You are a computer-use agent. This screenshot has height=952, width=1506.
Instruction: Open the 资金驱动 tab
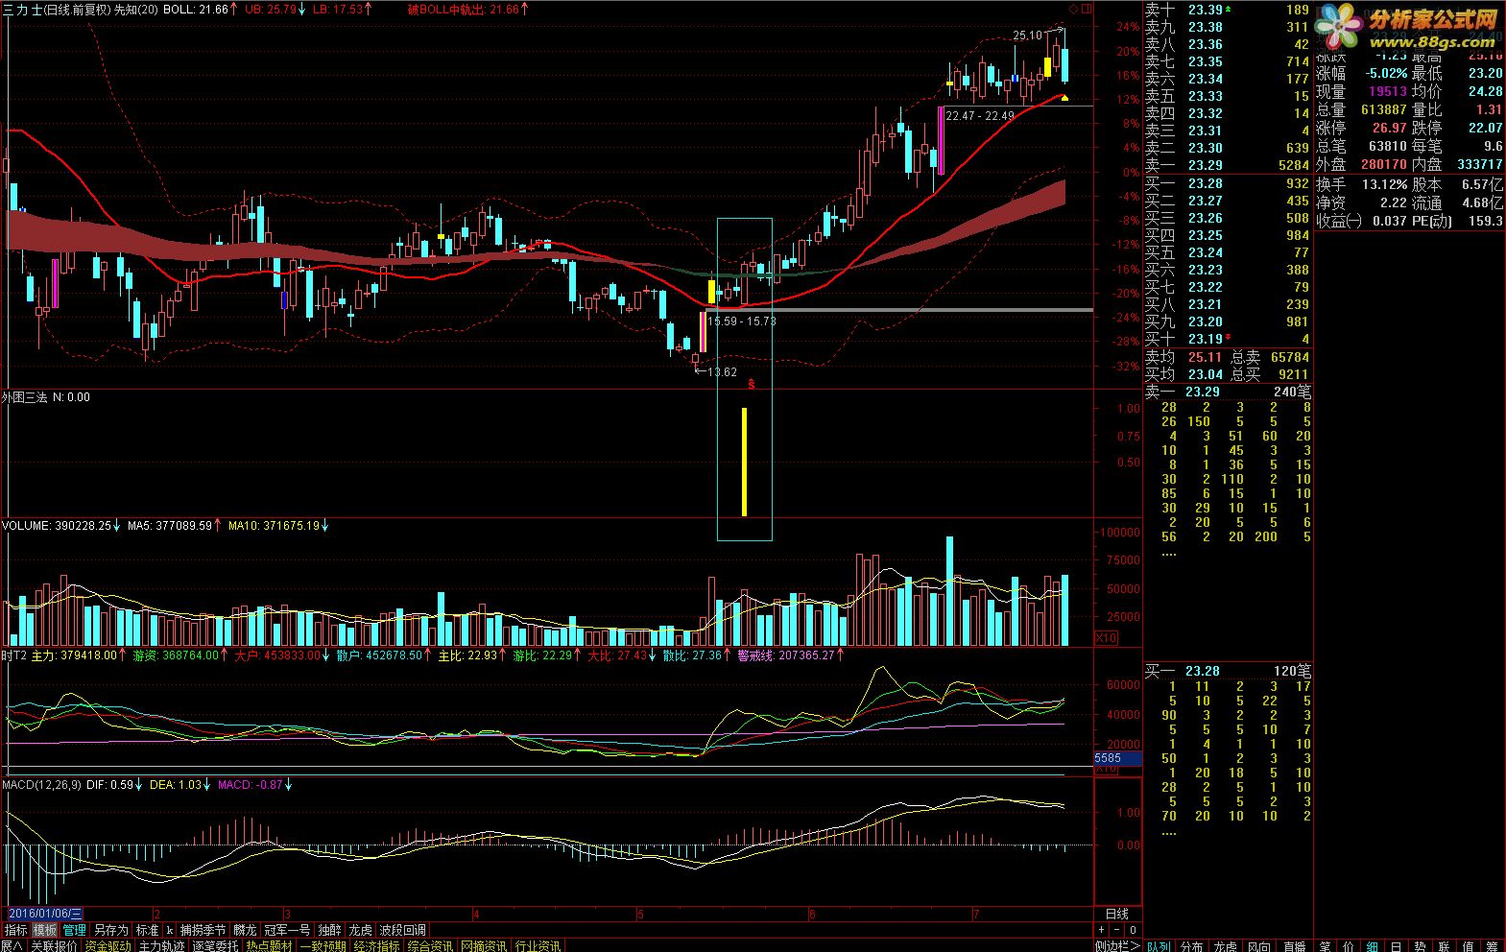[x=108, y=946]
